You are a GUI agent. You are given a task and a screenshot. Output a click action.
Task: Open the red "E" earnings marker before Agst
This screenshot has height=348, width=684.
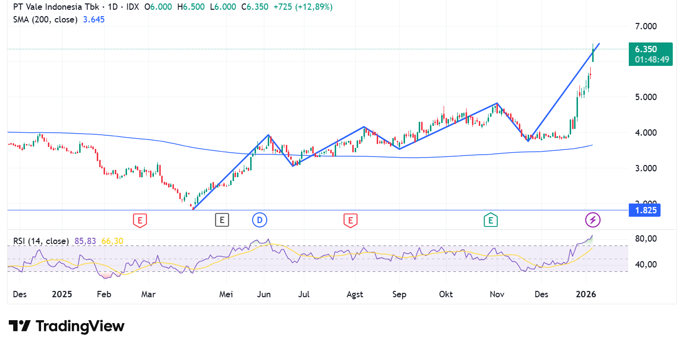[349, 221]
